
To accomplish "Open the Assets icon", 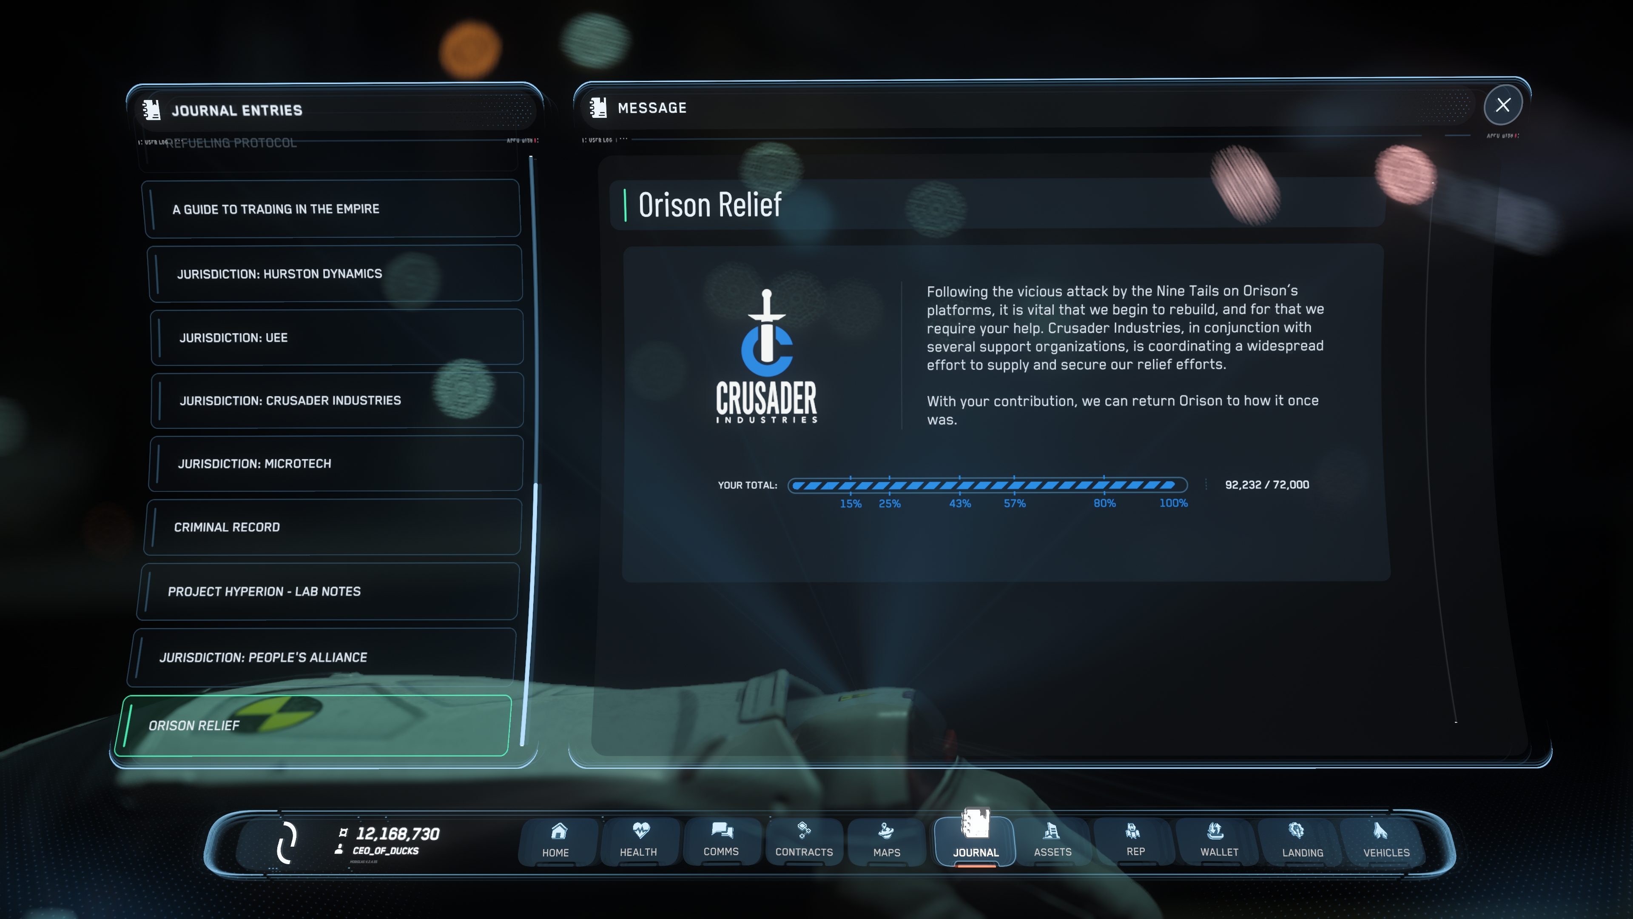I will 1052,831.
